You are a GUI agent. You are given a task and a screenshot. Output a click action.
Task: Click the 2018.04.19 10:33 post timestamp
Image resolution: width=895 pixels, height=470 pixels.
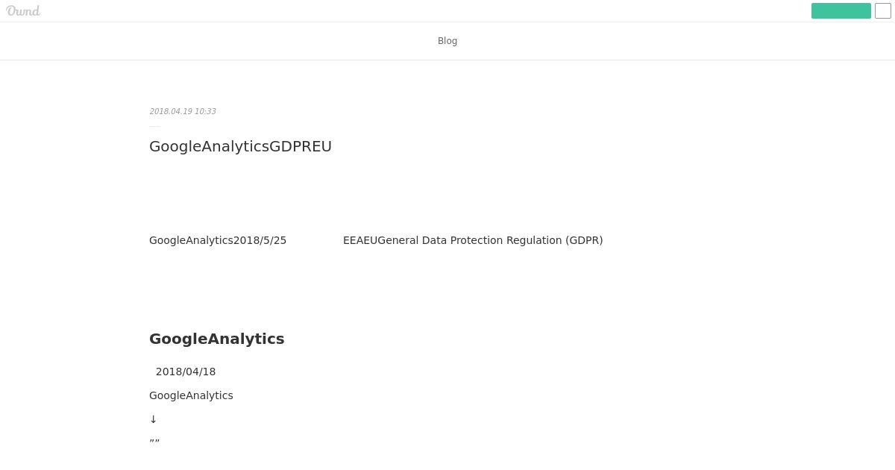tap(183, 111)
